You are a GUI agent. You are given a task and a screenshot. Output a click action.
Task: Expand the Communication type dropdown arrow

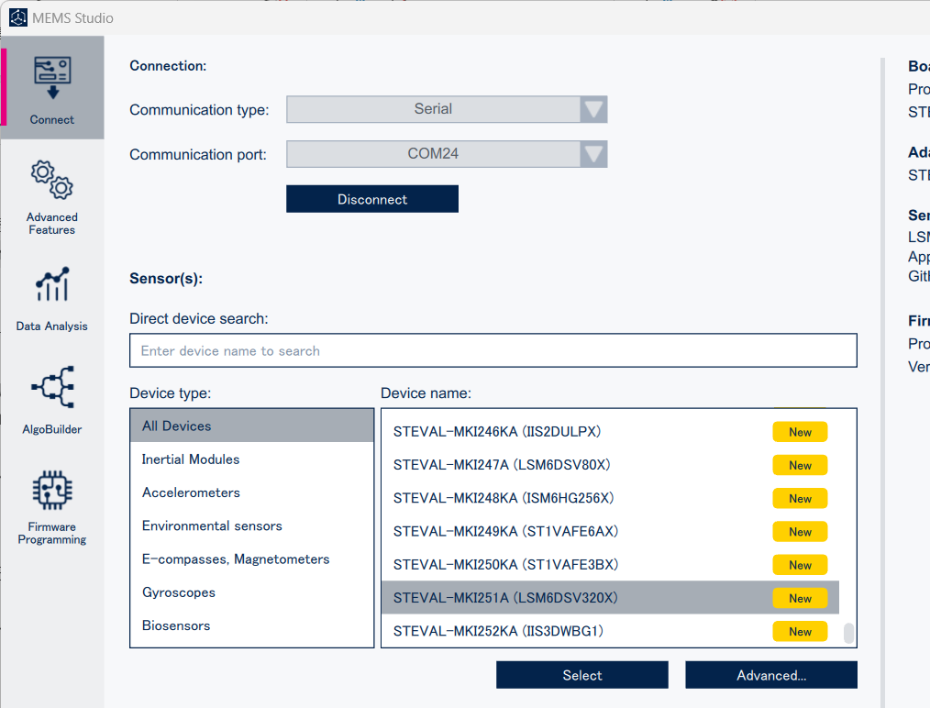pos(593,109)
